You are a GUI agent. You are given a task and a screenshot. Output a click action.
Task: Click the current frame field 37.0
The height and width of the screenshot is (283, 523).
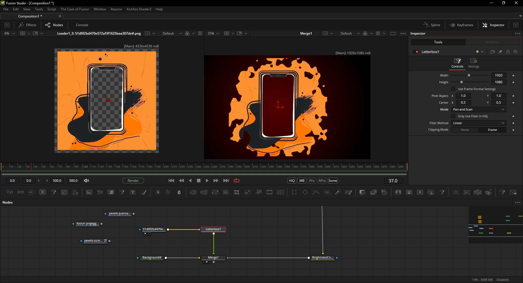393,181
